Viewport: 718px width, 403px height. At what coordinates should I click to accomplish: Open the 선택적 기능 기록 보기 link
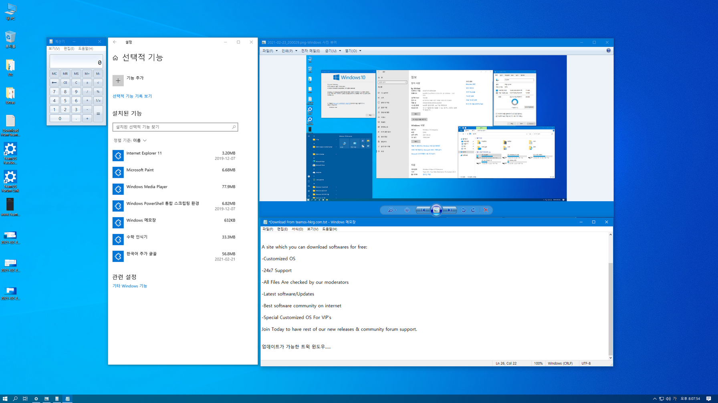pyautogui.click(x=132, y=96)
